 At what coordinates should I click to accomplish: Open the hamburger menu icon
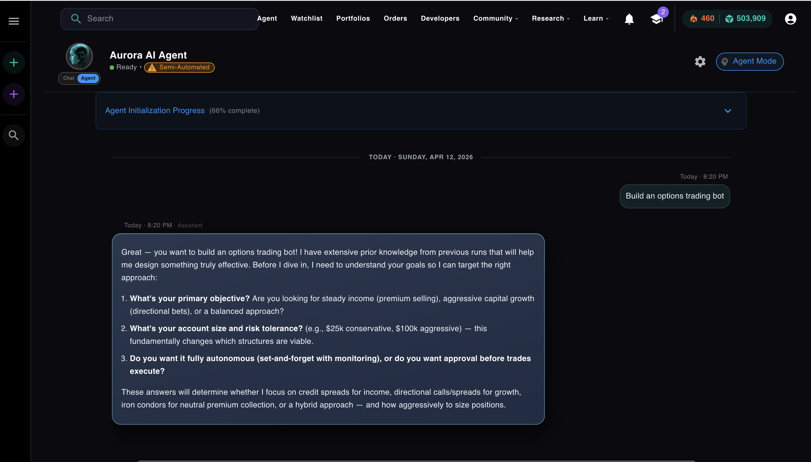point(14,21)
